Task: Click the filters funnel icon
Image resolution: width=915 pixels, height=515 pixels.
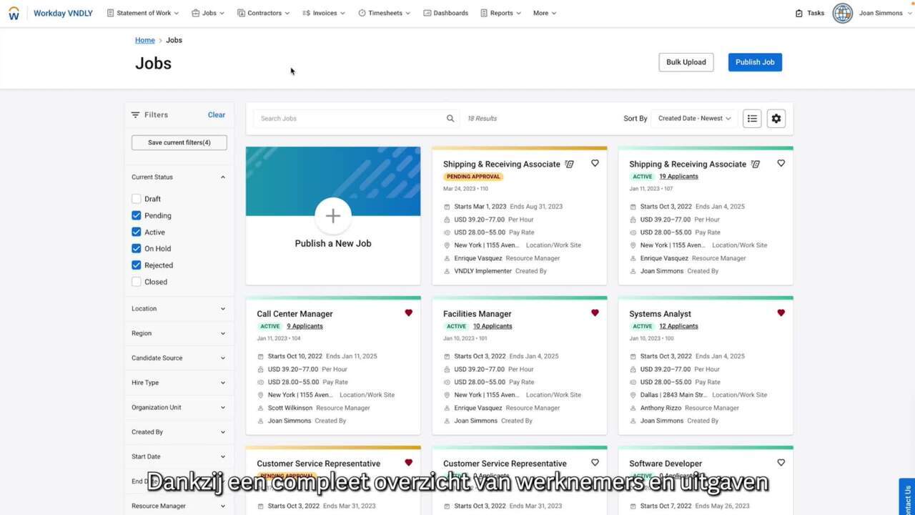Action: point(135,114)
